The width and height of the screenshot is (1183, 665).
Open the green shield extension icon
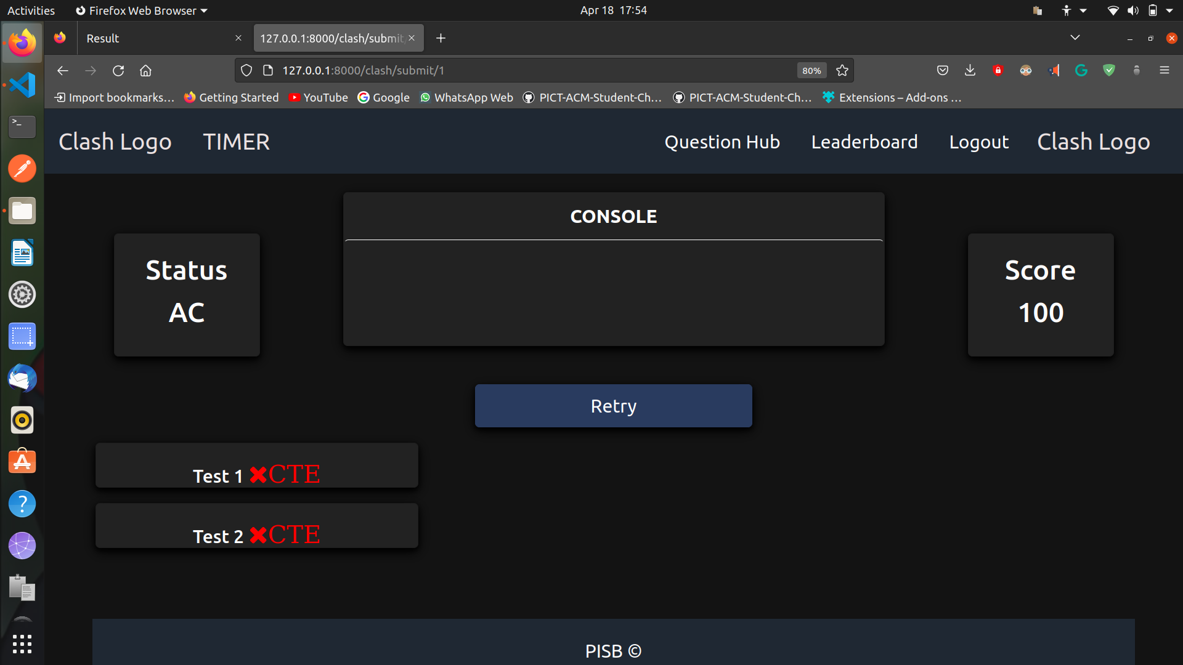click(x=1109, y=71)
